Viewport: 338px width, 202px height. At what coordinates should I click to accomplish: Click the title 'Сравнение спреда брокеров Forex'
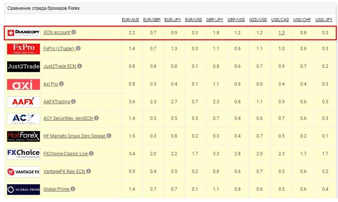43,8
